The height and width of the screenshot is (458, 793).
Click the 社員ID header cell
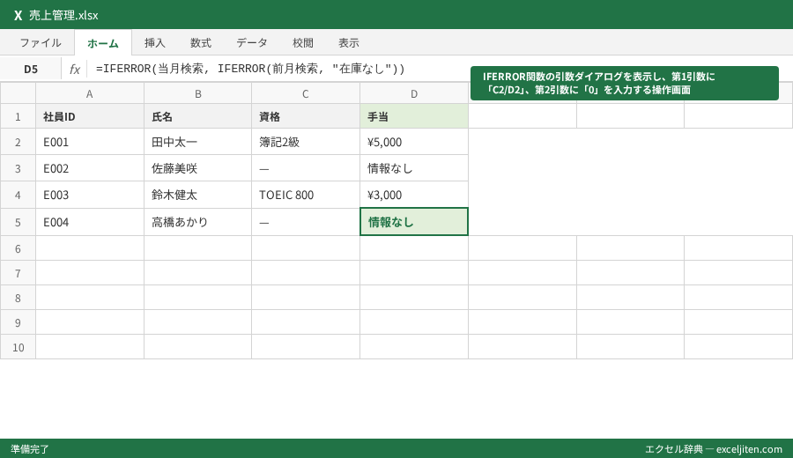(90, 116)
